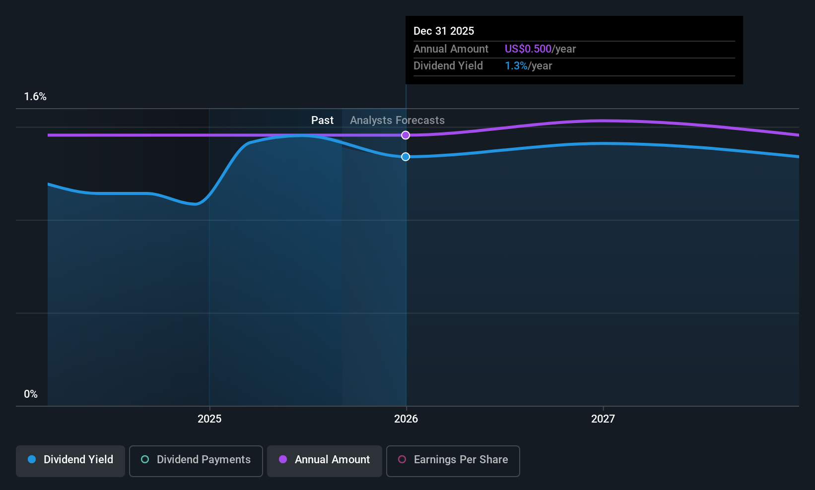
Task: Click the 2026 x-axis label
Action: pos(406,419)
